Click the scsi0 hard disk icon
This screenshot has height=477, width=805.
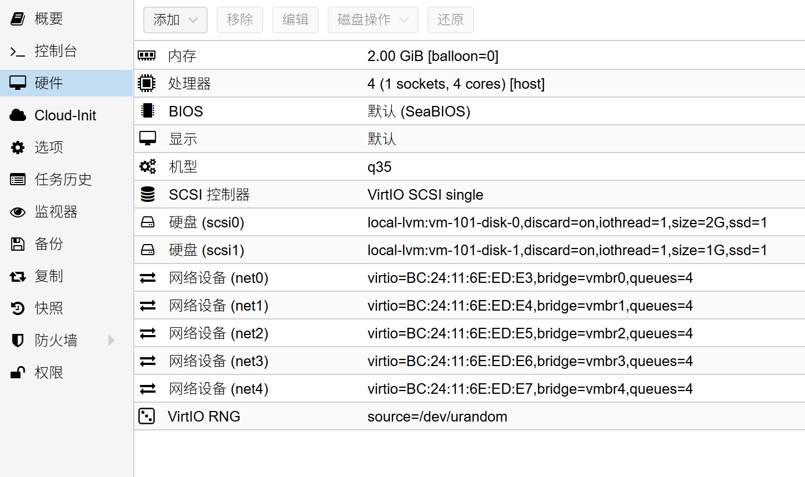coord(148,222)
